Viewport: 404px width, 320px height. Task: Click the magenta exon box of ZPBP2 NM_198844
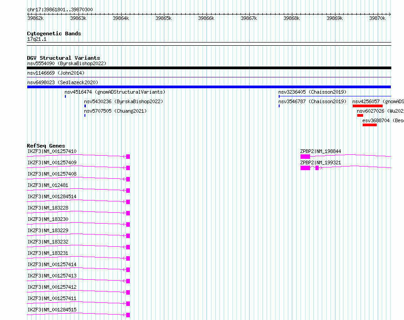pos(305,157)
